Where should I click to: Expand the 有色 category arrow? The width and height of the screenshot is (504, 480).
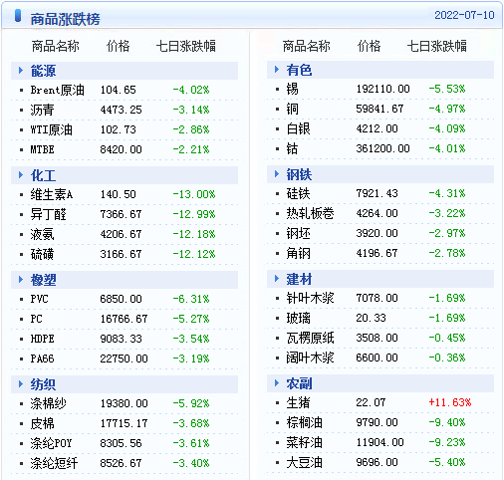(277, 70)
